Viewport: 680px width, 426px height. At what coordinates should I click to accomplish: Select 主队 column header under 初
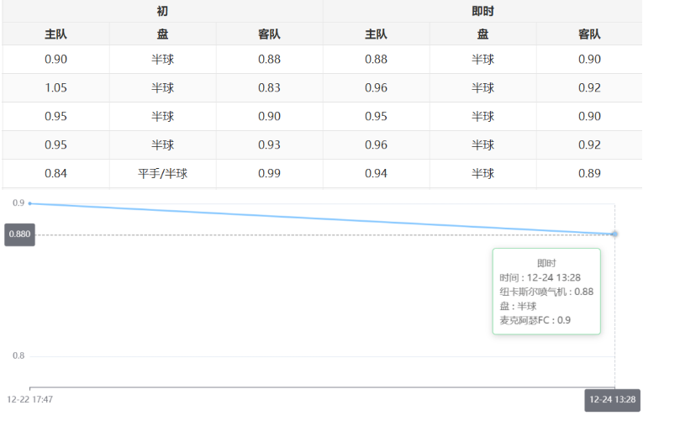click(x=55, y=34)
